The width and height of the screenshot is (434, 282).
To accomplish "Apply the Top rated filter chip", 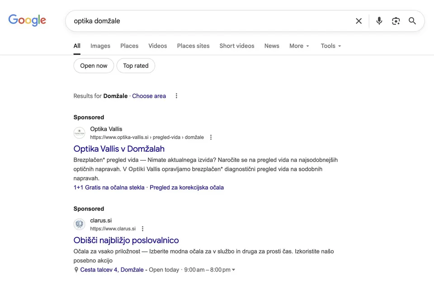I will click(136, 66).
